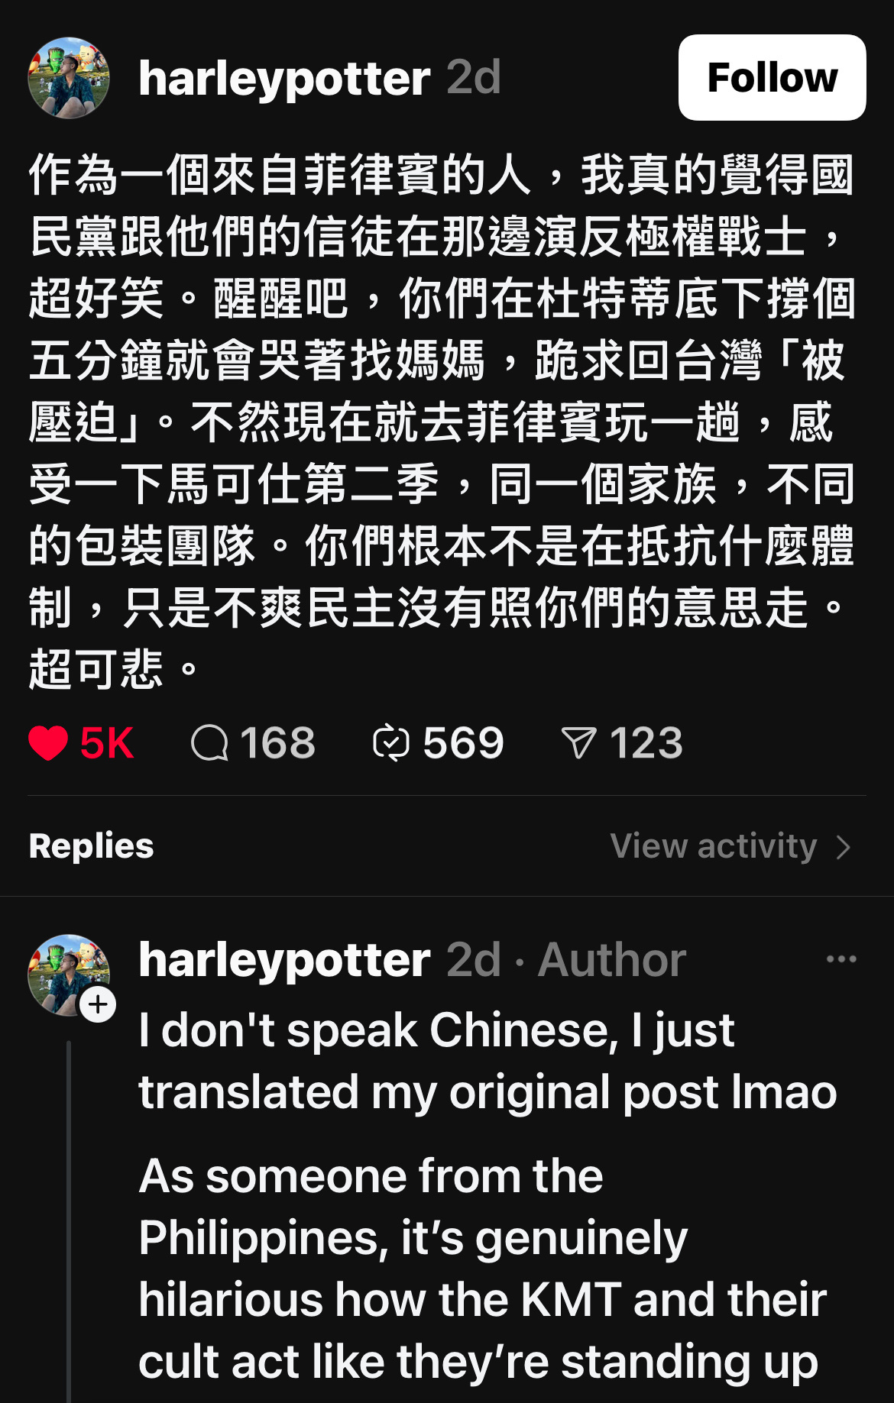Open harleypotter's profile picture at top

tap(69, 78)
